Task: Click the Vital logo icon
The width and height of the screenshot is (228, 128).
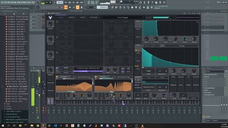Action: coord(50,17)
